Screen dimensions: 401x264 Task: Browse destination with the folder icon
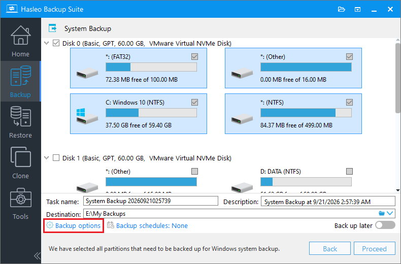point(382,213)
